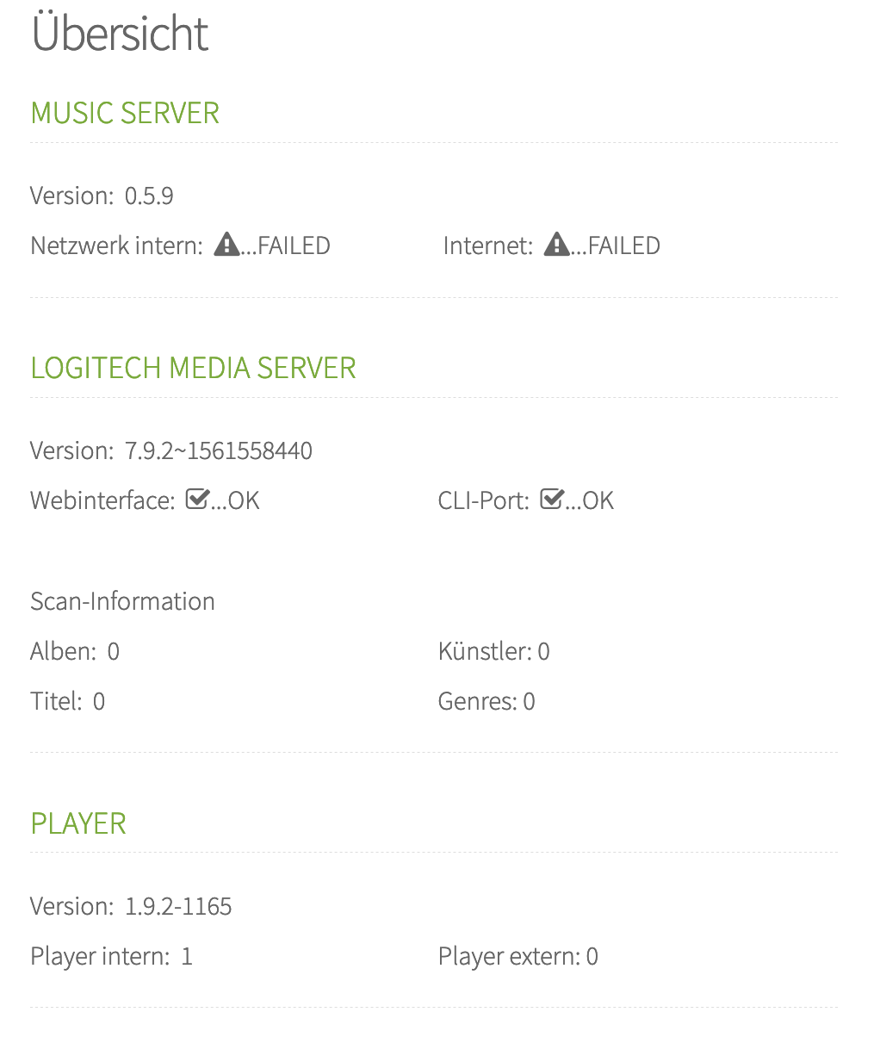Click the Künstler count label
The width and height of the screenshot is (880, 1037).
pos(486,652)
